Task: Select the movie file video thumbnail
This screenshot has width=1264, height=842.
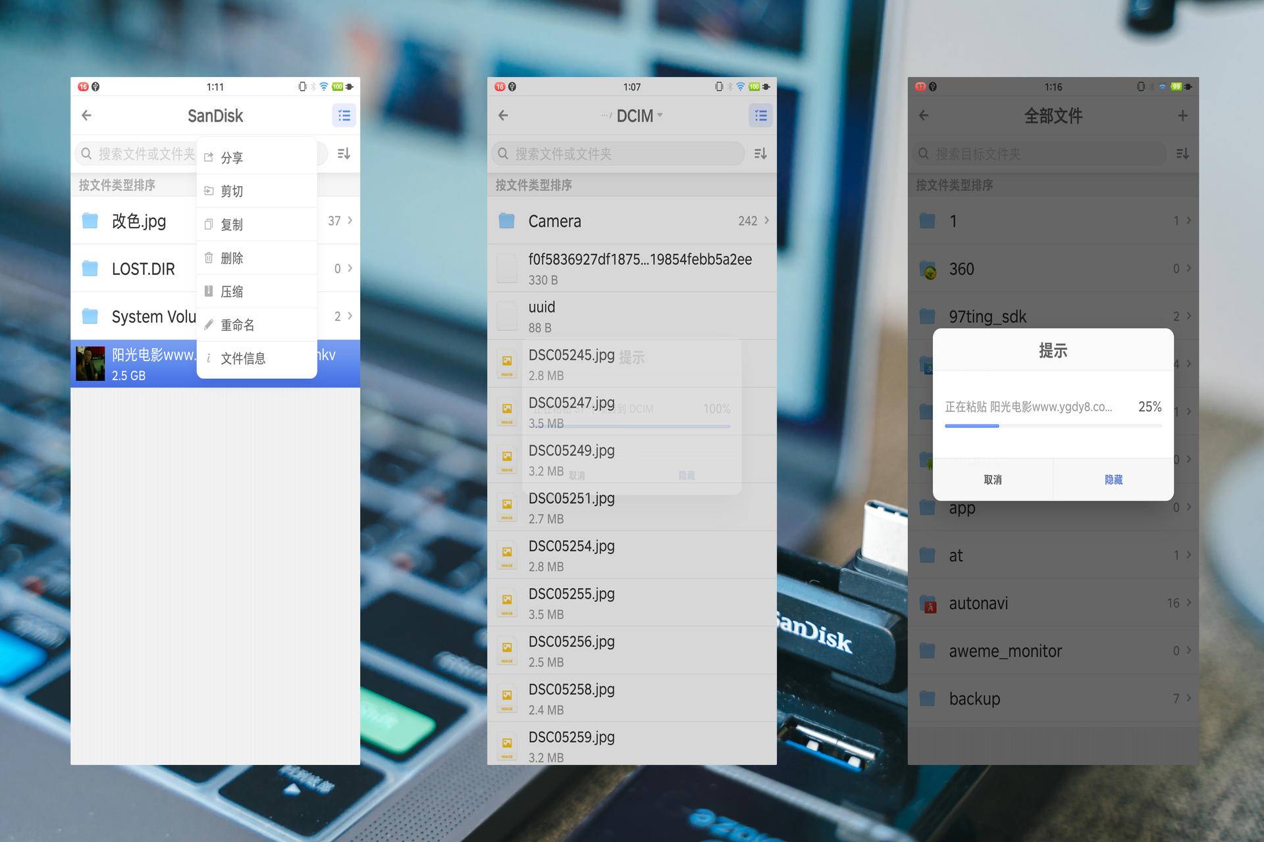Action: pos(90,364)
